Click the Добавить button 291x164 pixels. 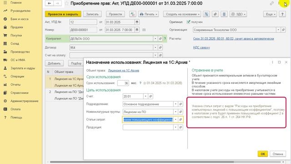pyautogui.click(x=54, y=63)
